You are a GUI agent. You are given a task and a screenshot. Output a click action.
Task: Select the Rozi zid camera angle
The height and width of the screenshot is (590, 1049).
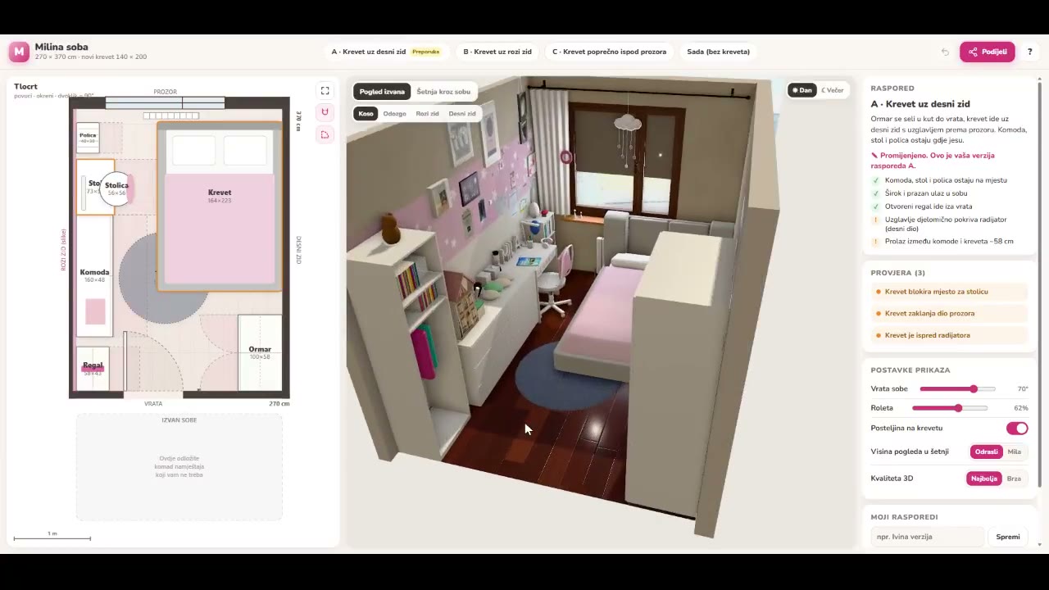point(427,114)
